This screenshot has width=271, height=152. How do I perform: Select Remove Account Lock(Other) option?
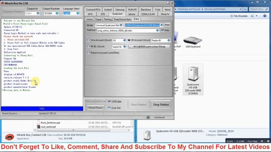(88, 53)
